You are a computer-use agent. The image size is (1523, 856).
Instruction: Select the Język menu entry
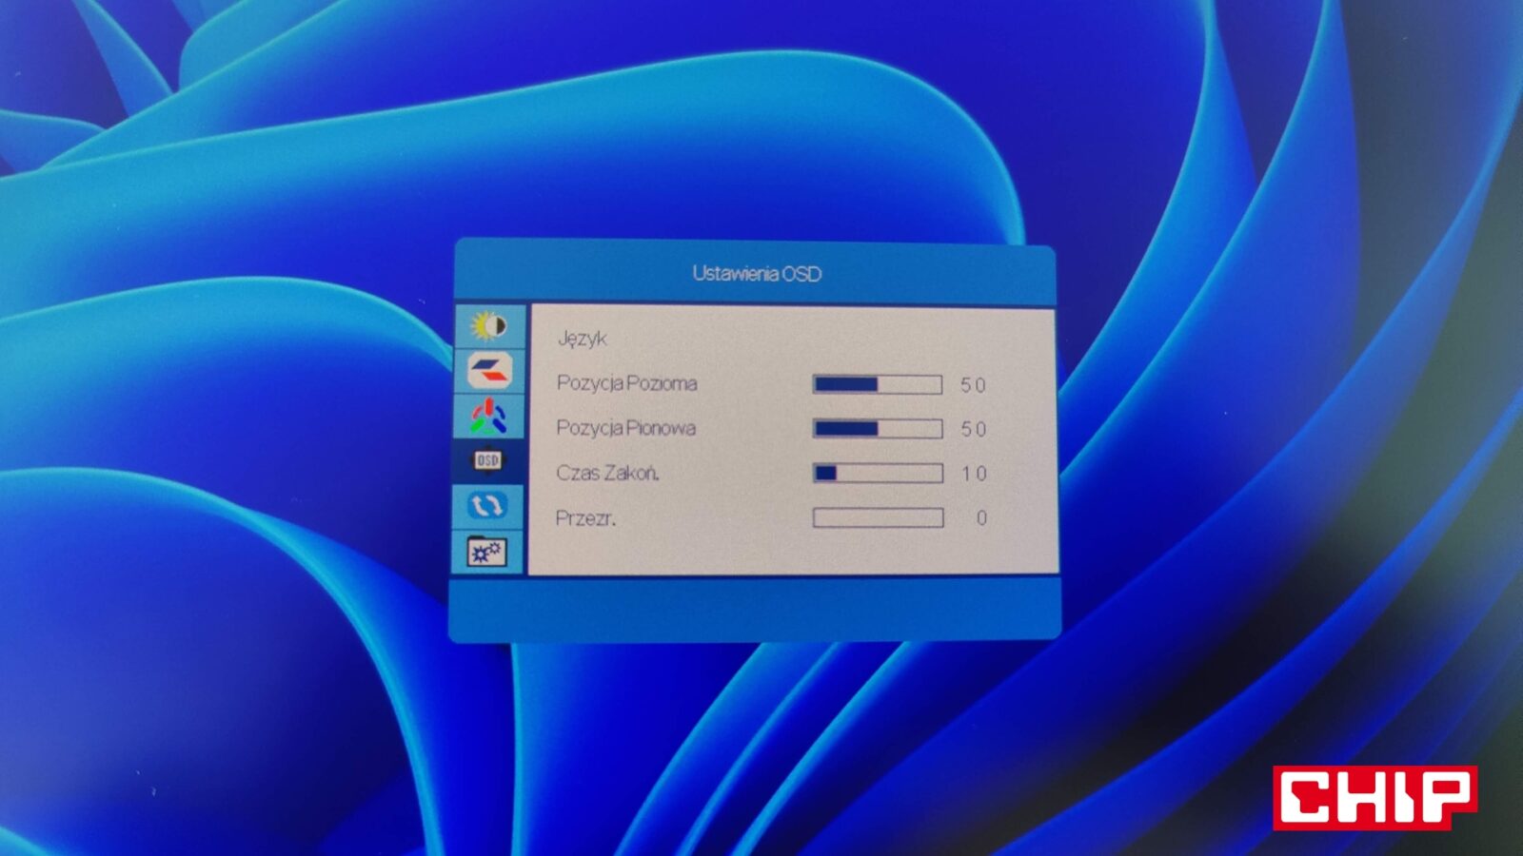pos(582,339)
